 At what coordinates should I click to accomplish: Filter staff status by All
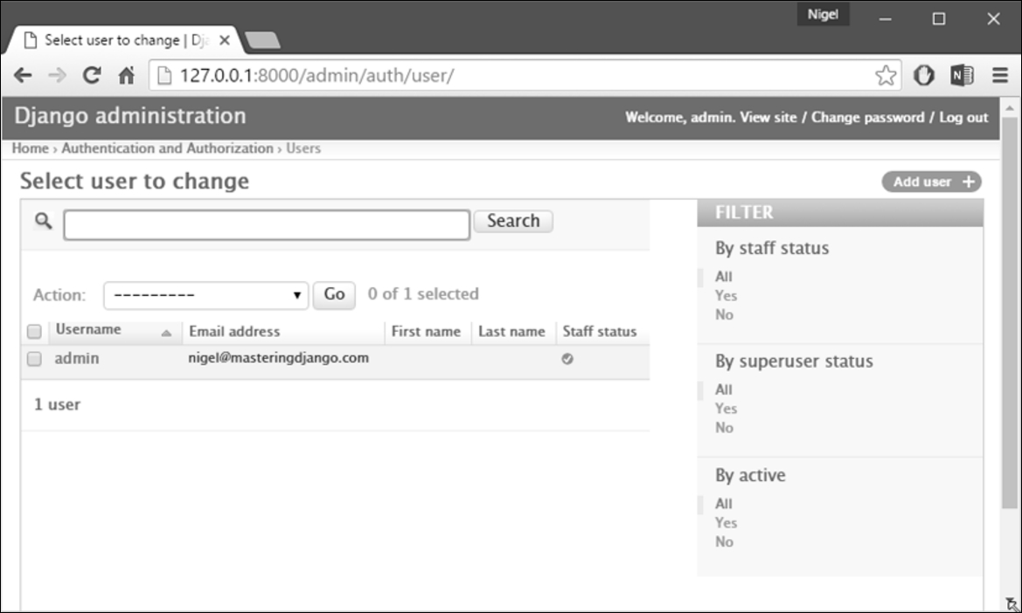click(724, 277)
